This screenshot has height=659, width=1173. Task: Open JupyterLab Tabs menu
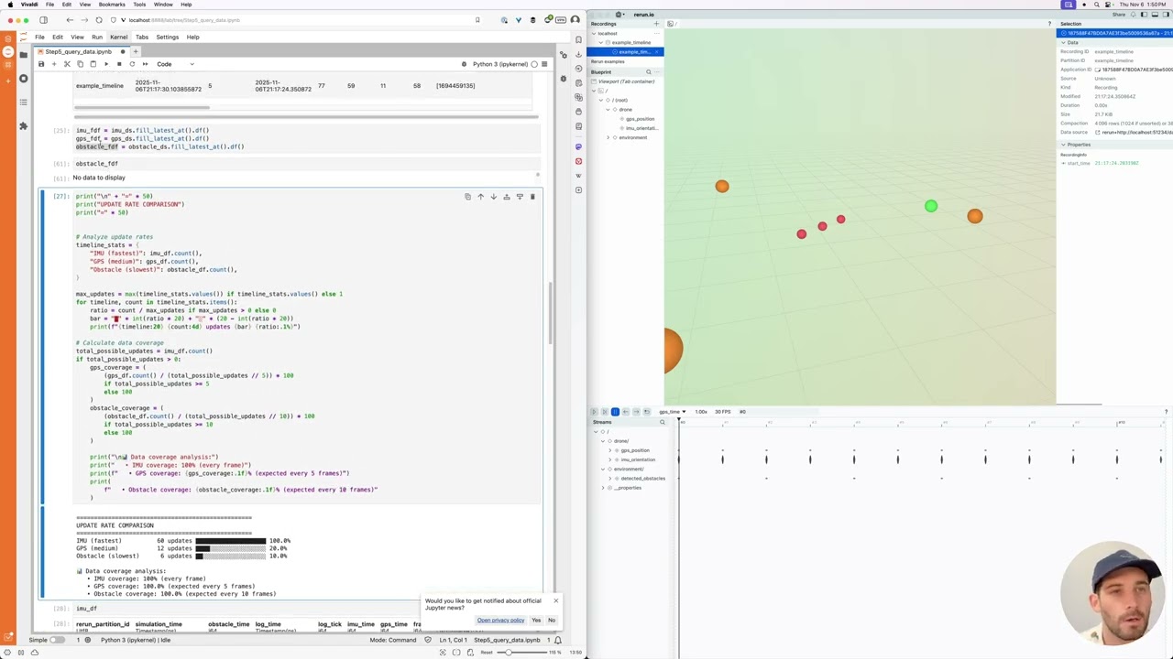[x=142, y=37]
